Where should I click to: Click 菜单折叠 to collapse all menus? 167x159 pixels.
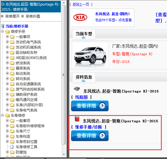click(x=33, y=16)
